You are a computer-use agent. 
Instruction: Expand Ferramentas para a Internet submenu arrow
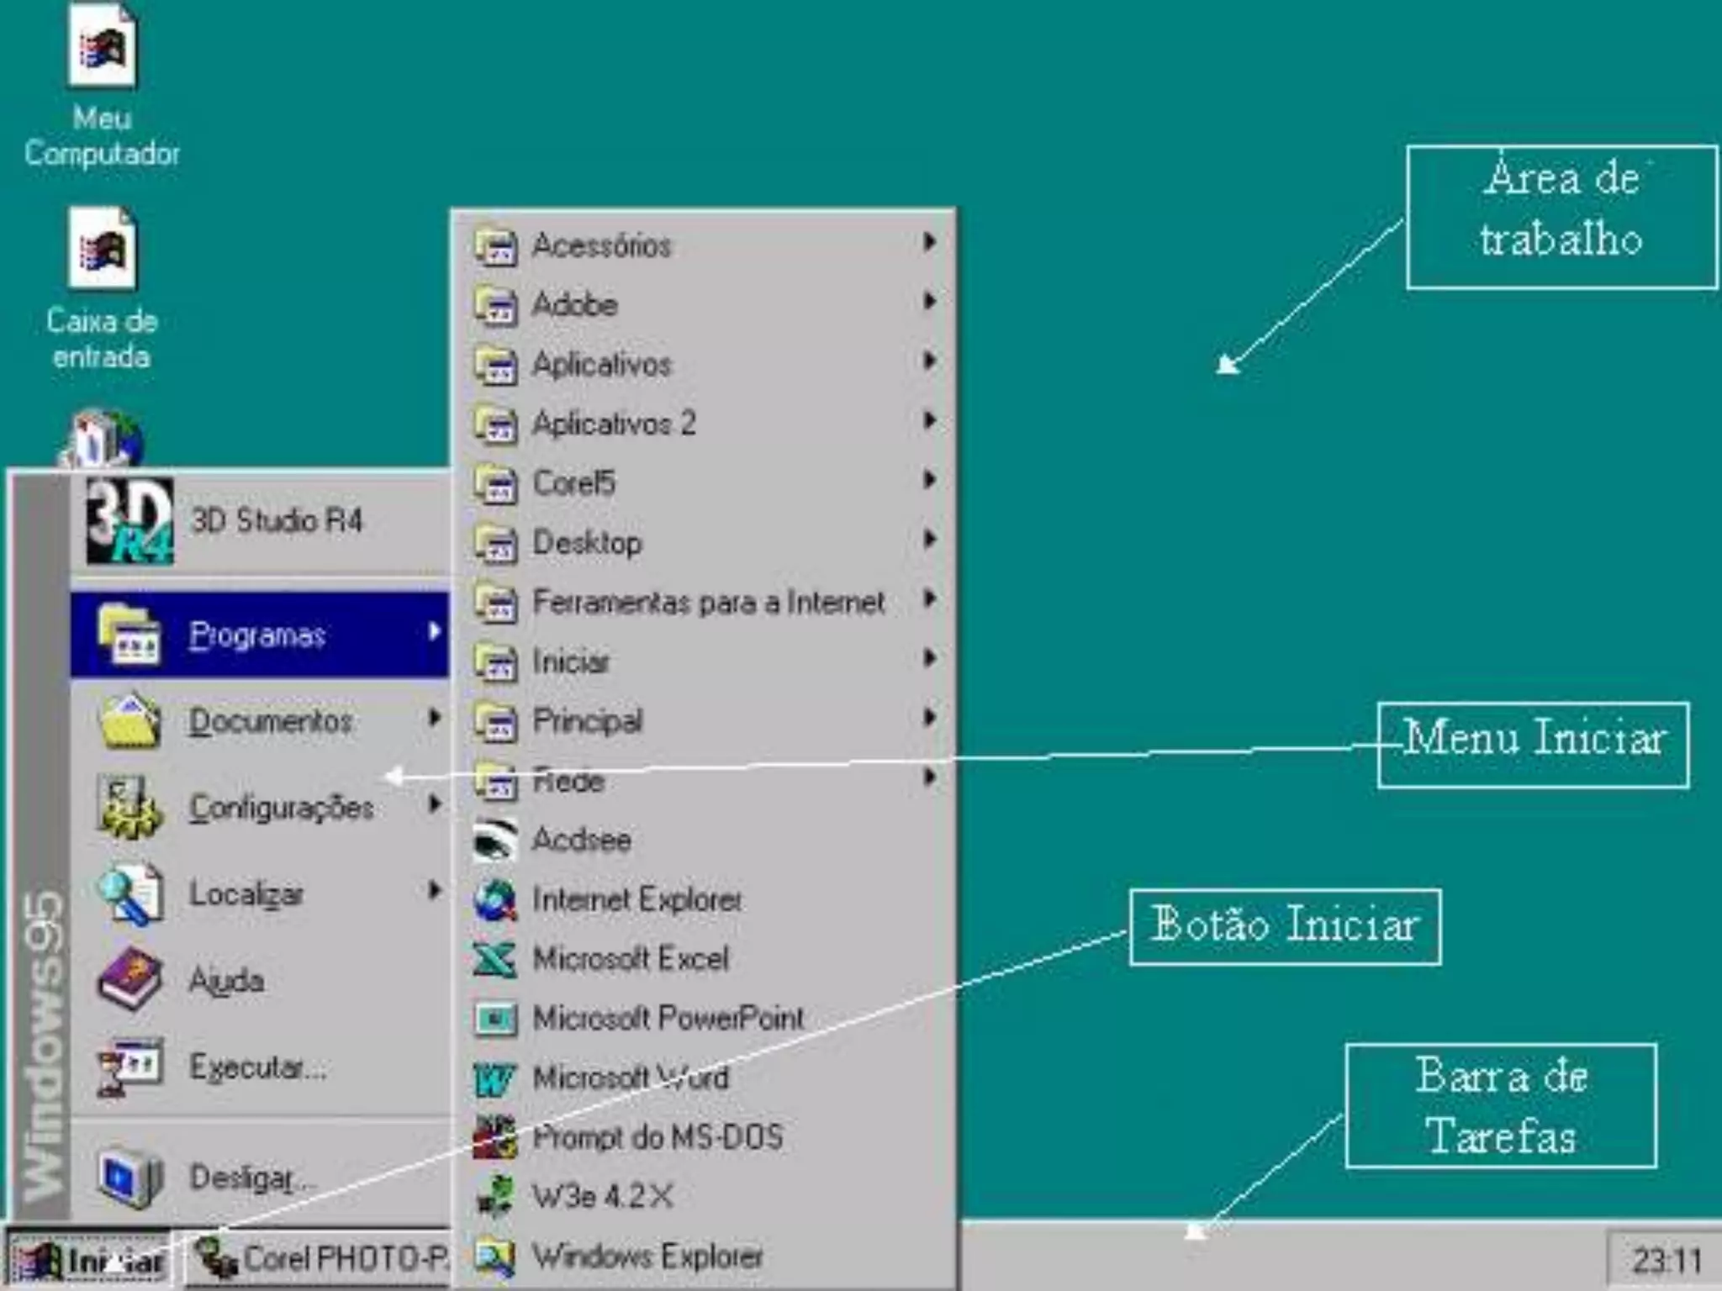[929, 599]
